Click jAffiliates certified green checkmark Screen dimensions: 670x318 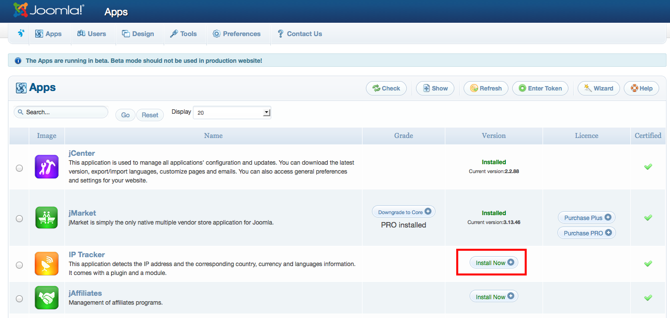[648, 298]
